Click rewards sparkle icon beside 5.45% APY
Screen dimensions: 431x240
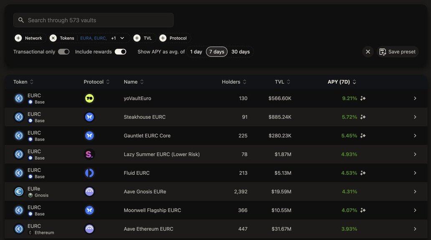click(363, 136)
